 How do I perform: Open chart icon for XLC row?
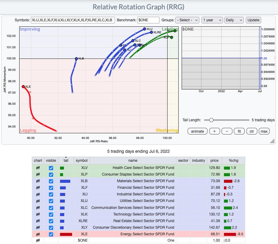pyautogui.click(x=38, y=208)
